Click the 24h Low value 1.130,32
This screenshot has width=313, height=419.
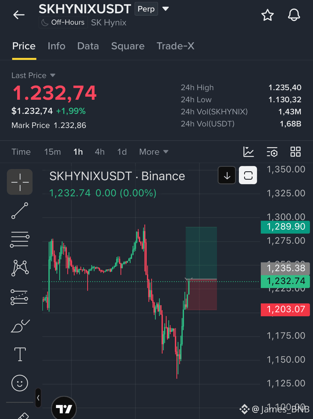pos(285,100)
